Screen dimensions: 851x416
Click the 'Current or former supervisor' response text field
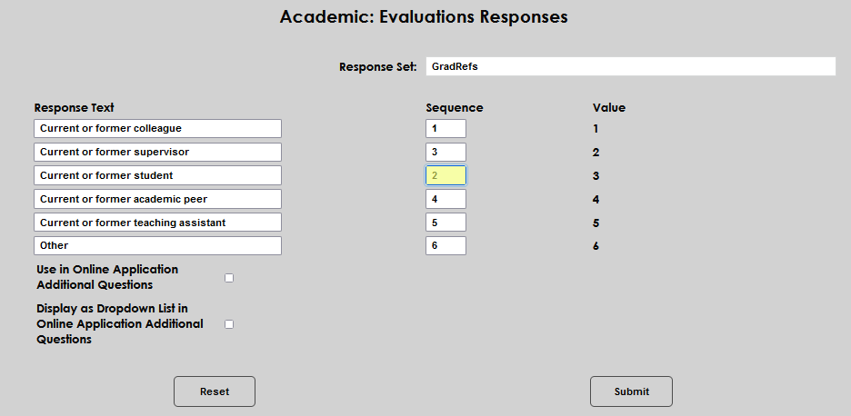tap(158, 152)
